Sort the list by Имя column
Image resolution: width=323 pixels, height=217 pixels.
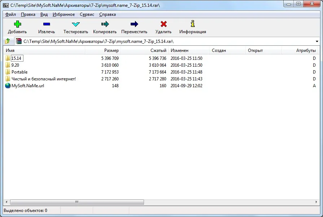pyautogui.click(x=44, y=50)
